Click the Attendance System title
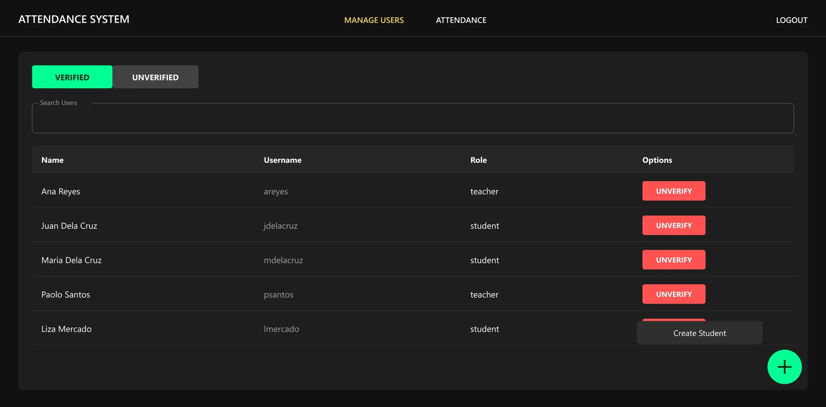826x407 pixels. [x=74, y=19]
